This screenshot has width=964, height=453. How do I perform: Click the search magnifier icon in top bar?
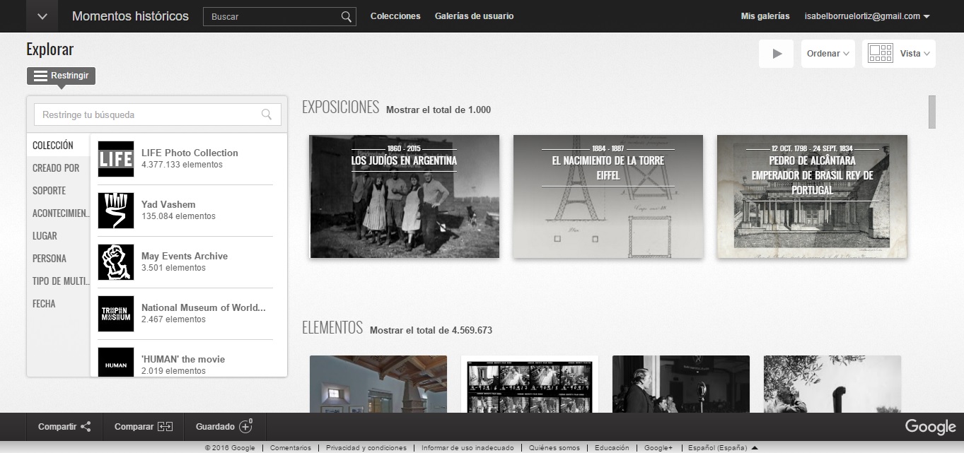tap(346, 16)
